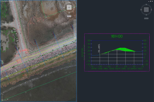Open viewport controls label at left viewport corner
The height and width of the screenshot is (102, 154).
[6, 1]
